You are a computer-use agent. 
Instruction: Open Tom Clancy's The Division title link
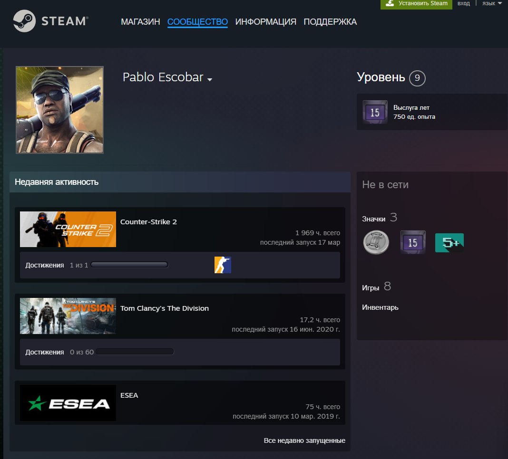(x=164, y=308)
